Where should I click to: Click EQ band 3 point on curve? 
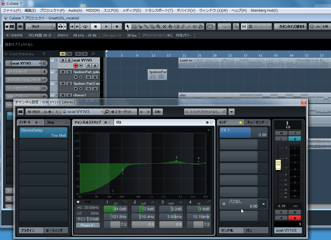[176, 161]
